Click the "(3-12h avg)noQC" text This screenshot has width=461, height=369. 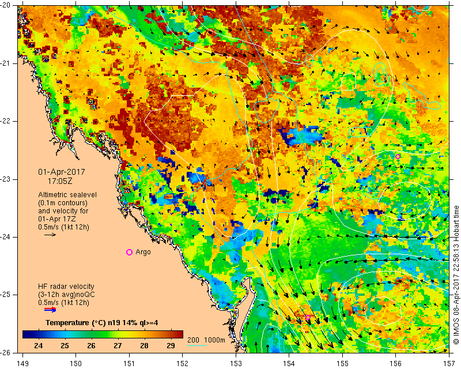pyautogui.click(x=66, y=294)
